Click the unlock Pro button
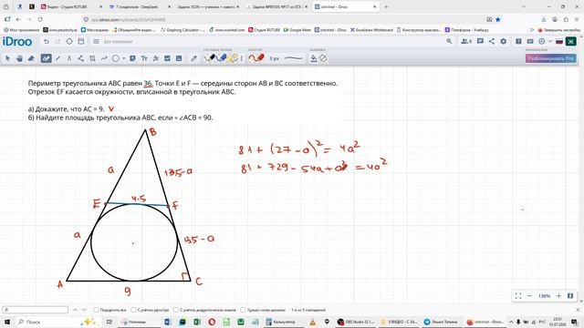 pyautogui.click(x=551, y=58)
